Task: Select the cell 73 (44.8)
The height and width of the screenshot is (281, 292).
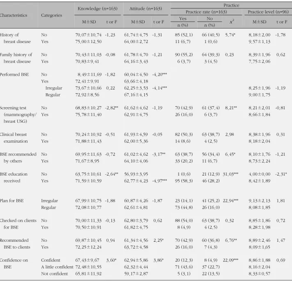Action: click(x=184, y=207)
